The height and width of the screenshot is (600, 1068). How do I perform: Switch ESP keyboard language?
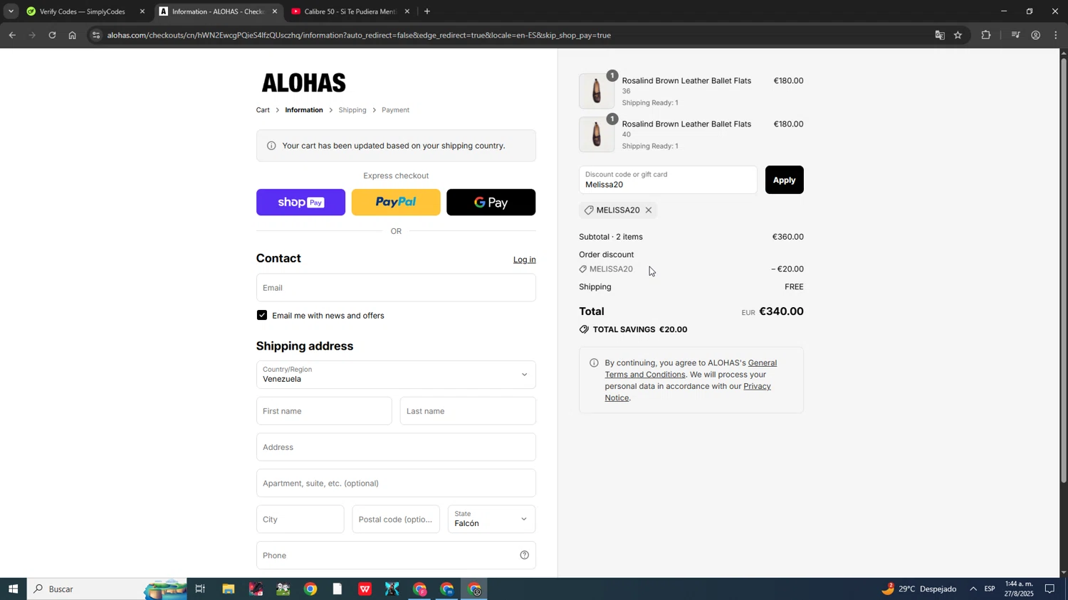[x=990, y=589]
